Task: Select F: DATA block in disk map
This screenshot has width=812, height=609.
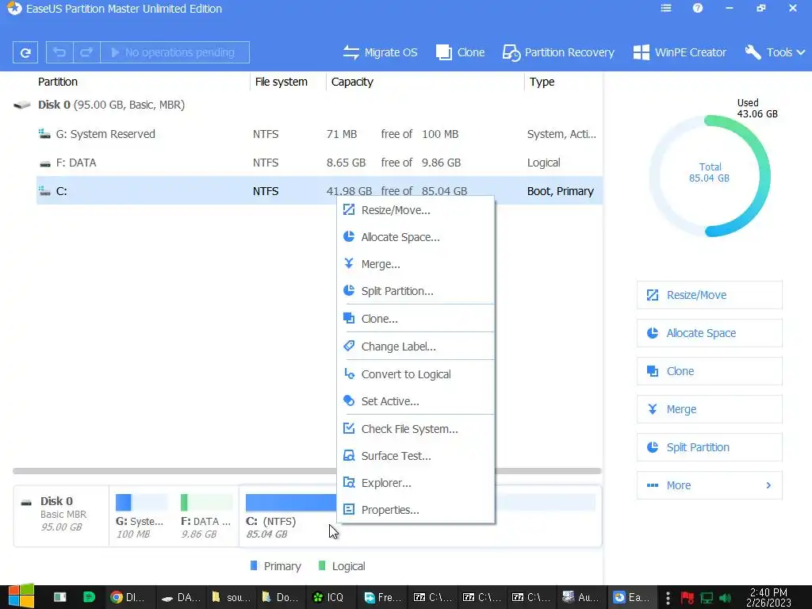Action: 206,515
